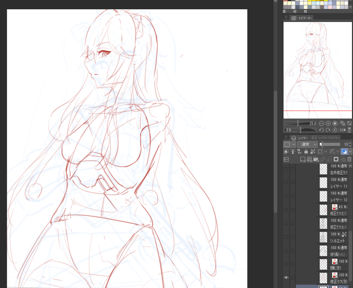Click the navigator zoom out button

(321, 123)
